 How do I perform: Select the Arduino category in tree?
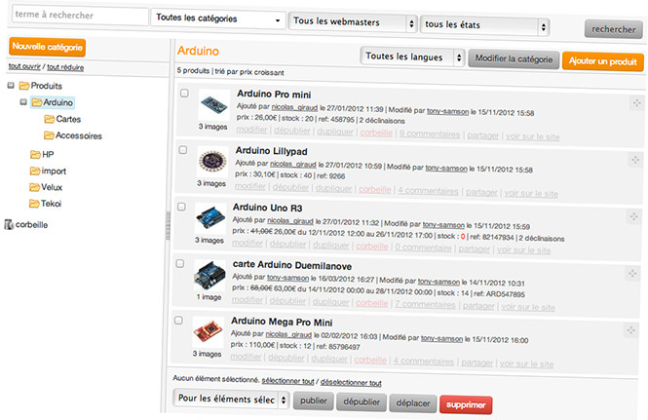[59, 102]
